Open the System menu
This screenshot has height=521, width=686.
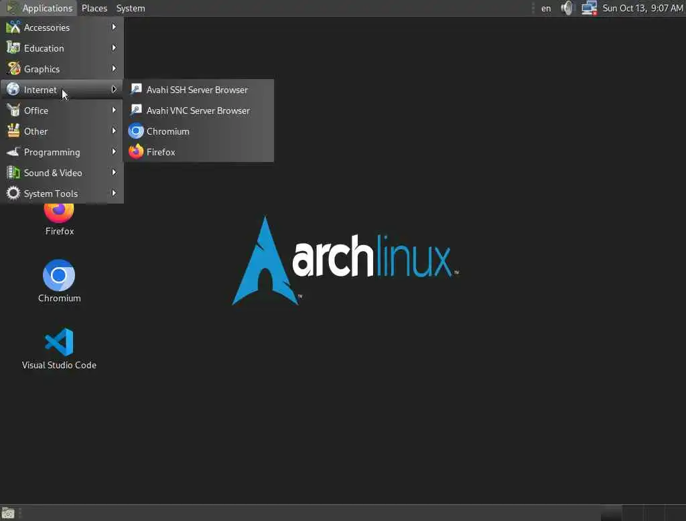click(131, 8)
